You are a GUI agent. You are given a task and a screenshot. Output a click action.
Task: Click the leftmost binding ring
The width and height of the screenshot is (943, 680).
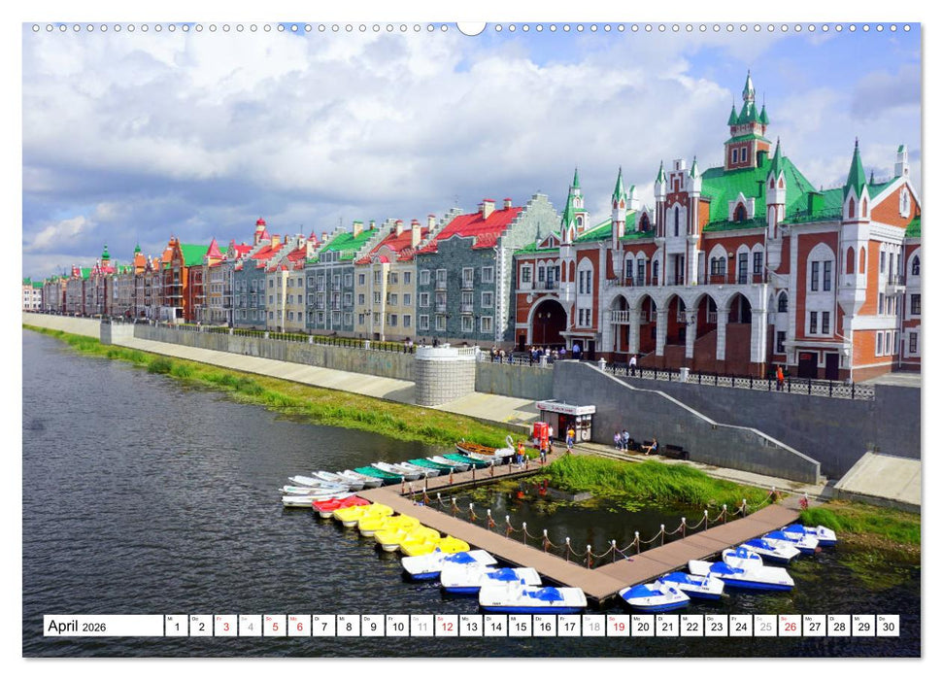[37, 30]
